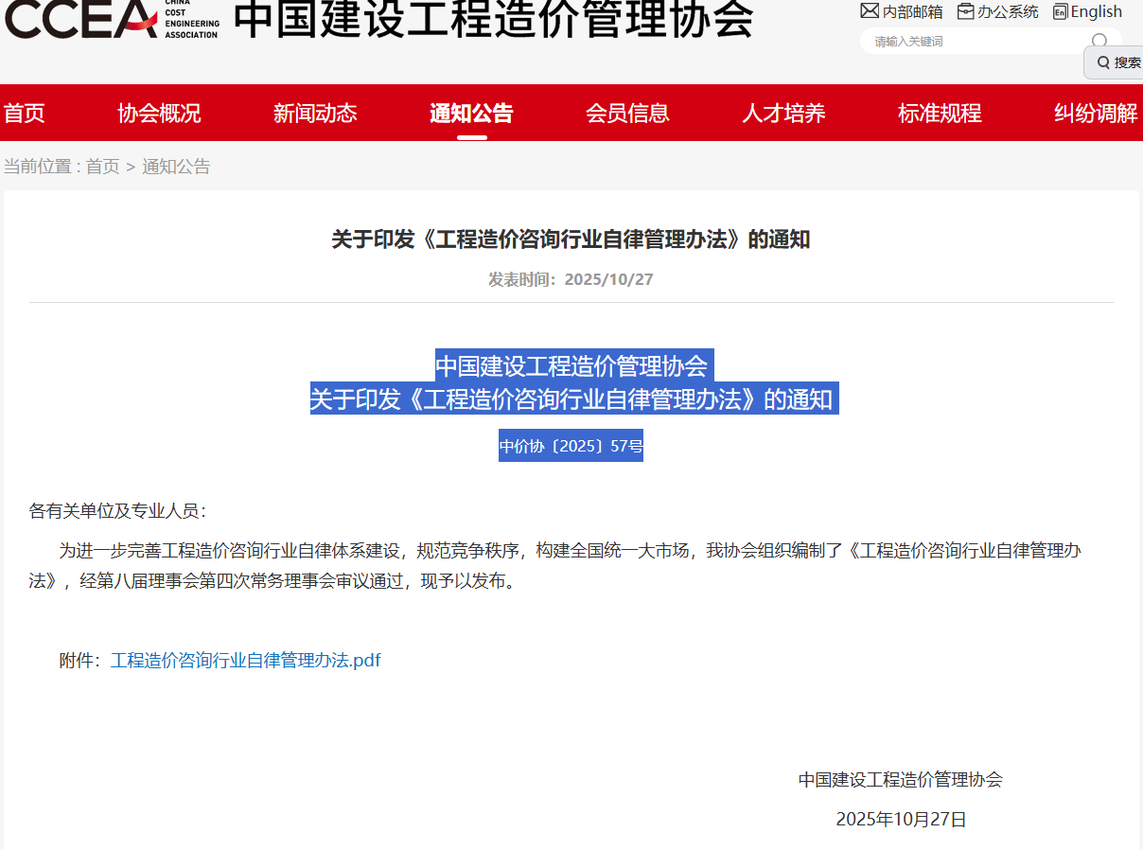Go to 人才培养 from the navigation
1143x850 pixels.
[783, 113]
